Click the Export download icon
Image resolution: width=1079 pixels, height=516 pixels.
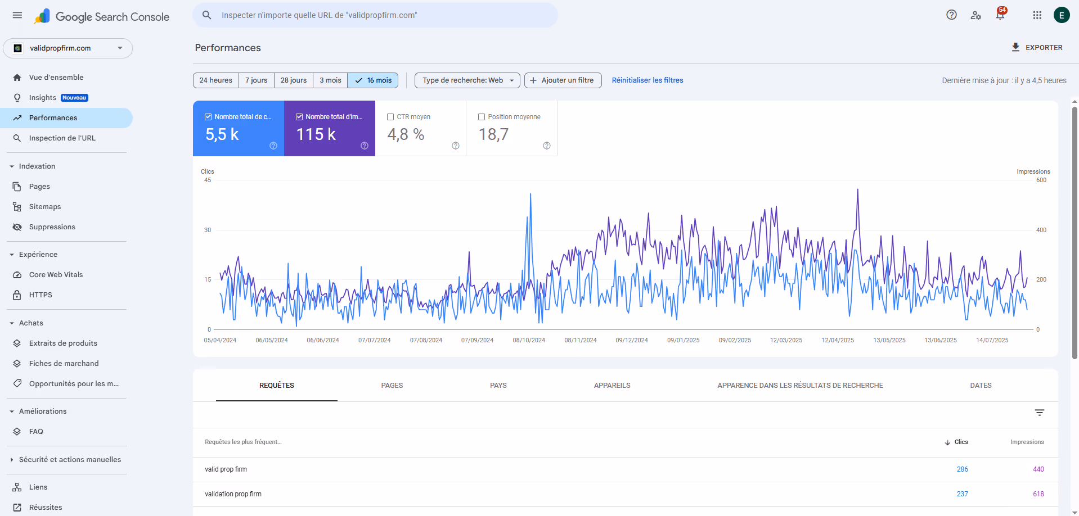click(x=1015, y=47)
